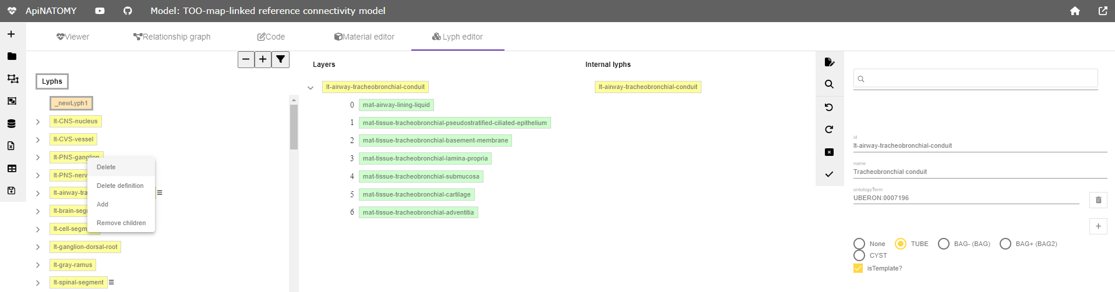
Task: Click the YouTube video icon
Action: point(100,11)
